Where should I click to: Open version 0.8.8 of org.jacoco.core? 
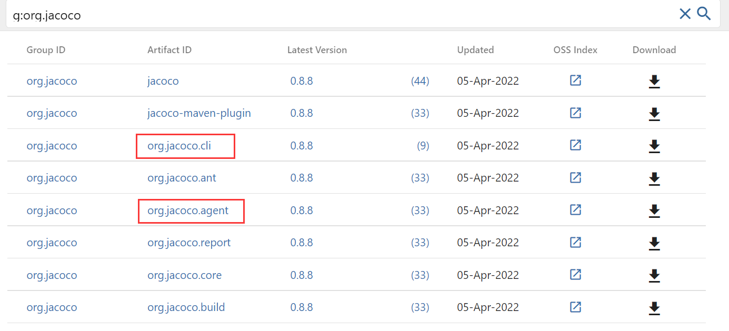coord(302,275)
